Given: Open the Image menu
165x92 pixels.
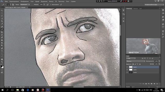Looking at the screenshot, I should (25, 2).
